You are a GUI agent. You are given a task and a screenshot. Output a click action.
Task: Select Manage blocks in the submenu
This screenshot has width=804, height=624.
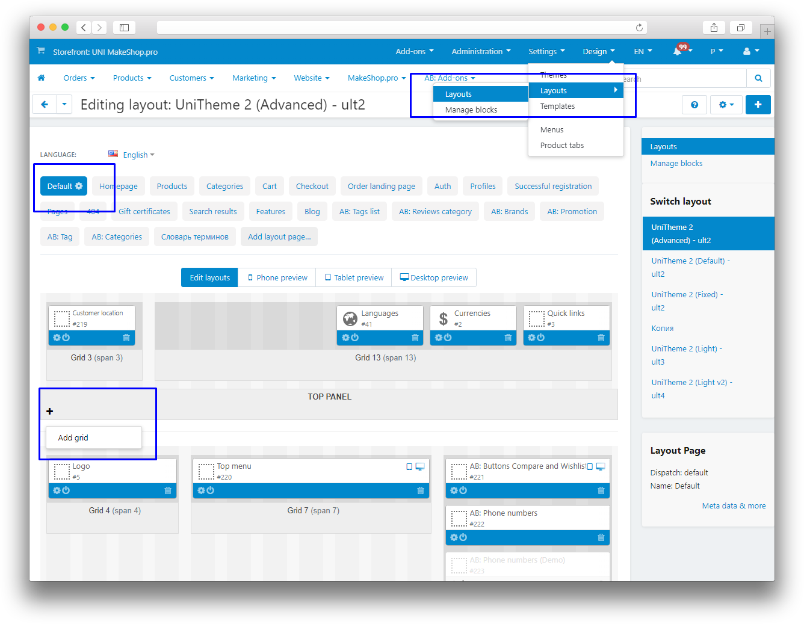(x=481, y=110)
